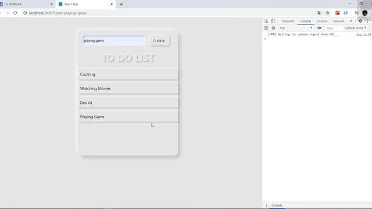View site information icon beside URL
The width and height of the screenshot is (372, 209).
pyautogui.click(x=25, y=13)
